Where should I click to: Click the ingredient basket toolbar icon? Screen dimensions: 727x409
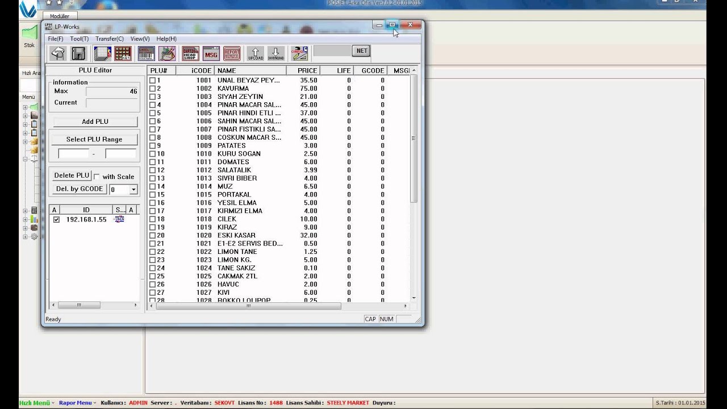coord(167,53)
